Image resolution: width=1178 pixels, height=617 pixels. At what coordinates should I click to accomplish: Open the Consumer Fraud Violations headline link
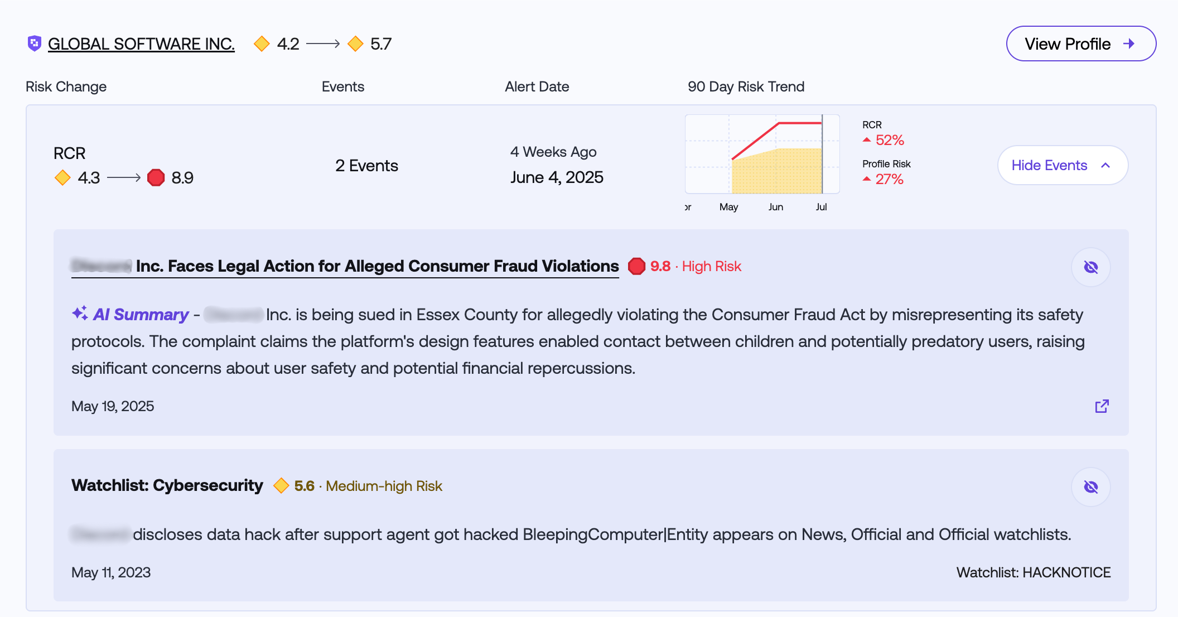(377, 266)
